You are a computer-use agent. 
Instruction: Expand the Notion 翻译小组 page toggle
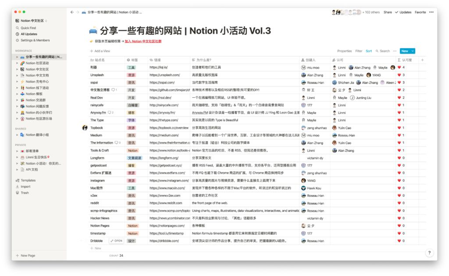17,135
